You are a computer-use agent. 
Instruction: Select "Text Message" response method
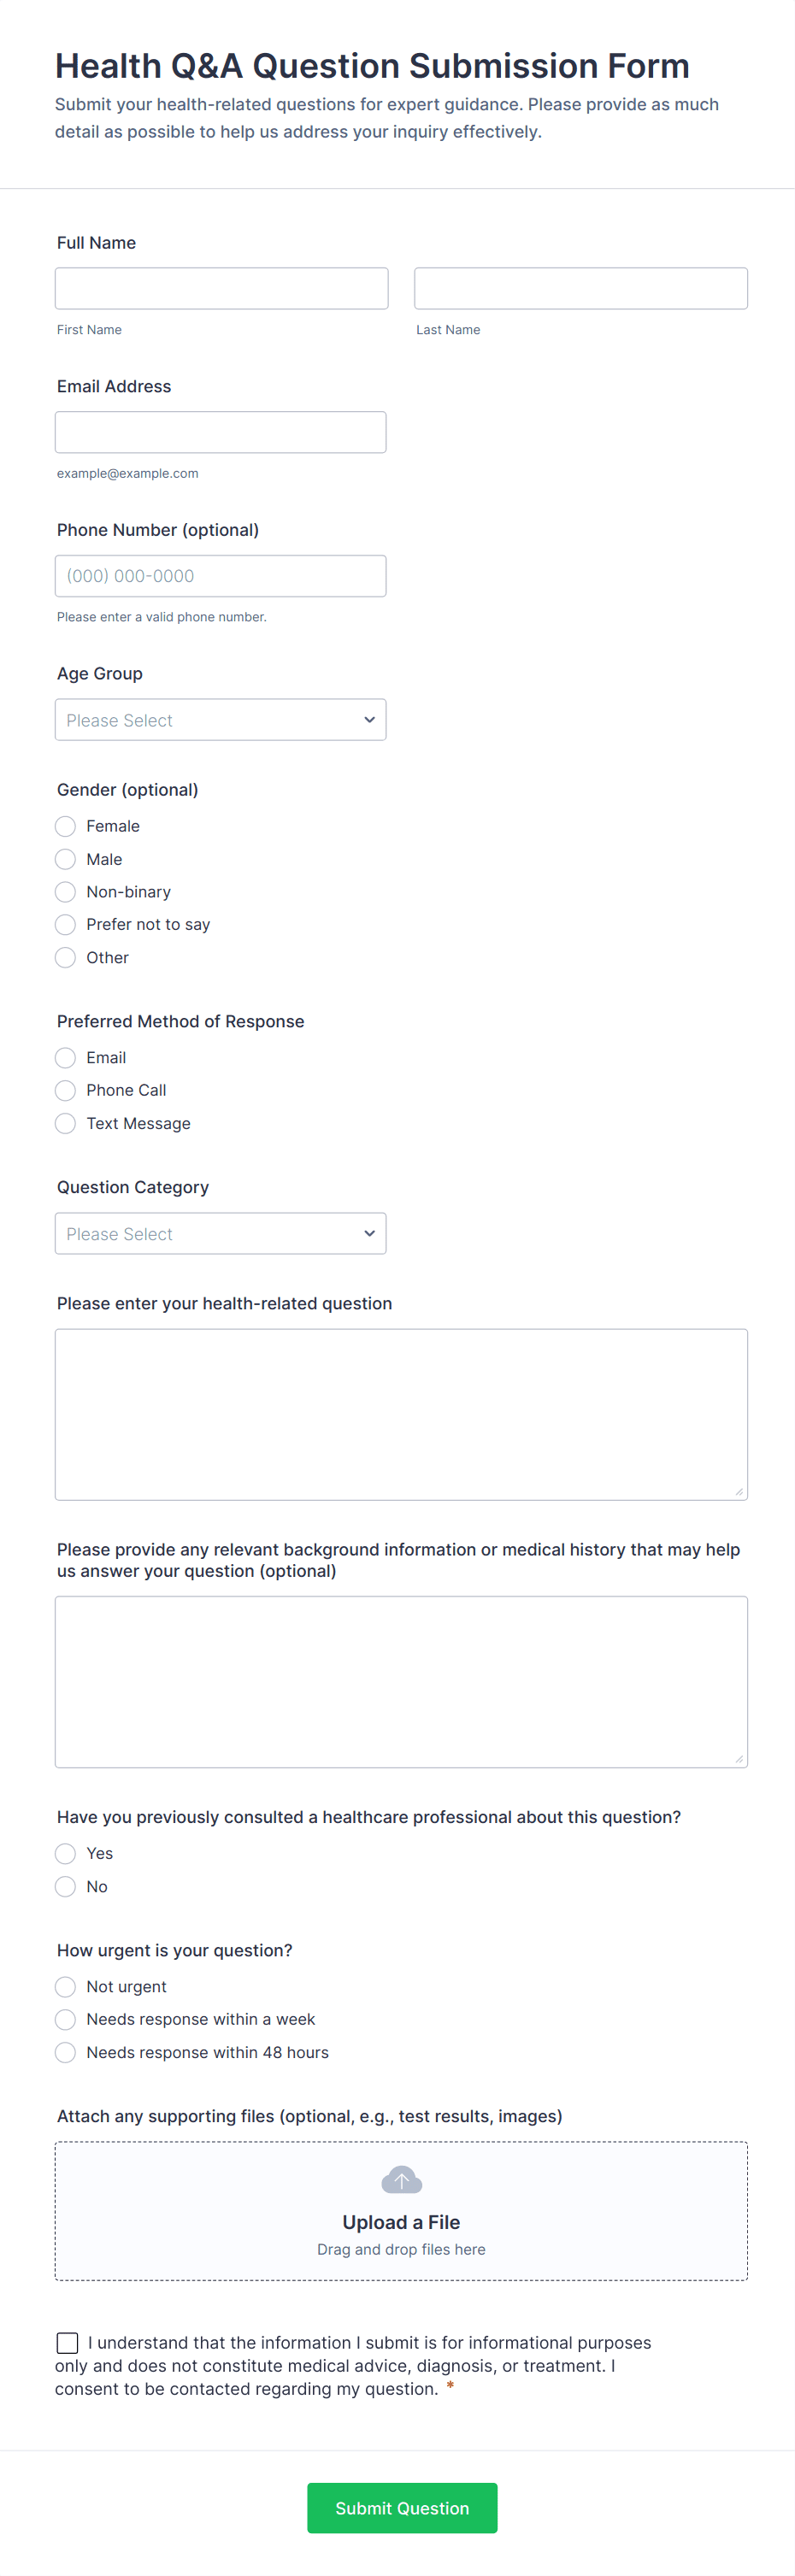tap(65, 1123)
